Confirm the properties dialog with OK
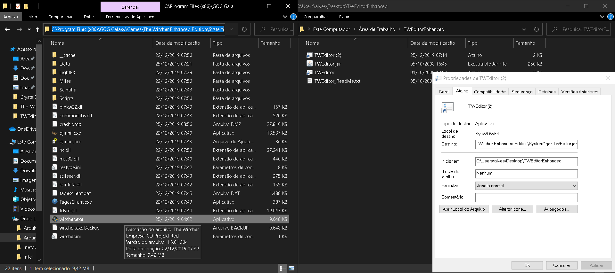The width and height of the screenshot is (615, 273). 527,265
